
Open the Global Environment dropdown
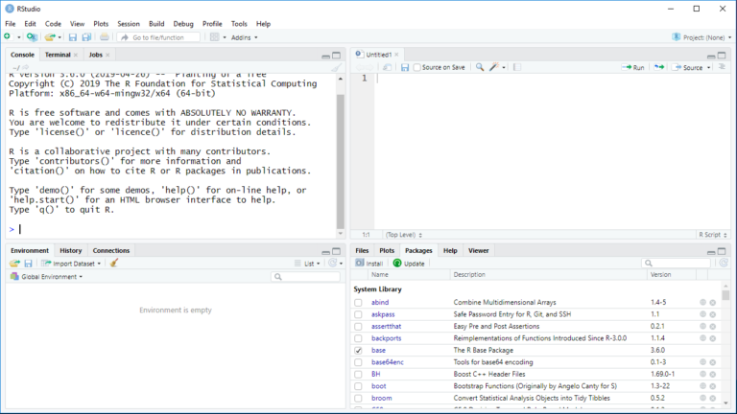tap(51, 276)
